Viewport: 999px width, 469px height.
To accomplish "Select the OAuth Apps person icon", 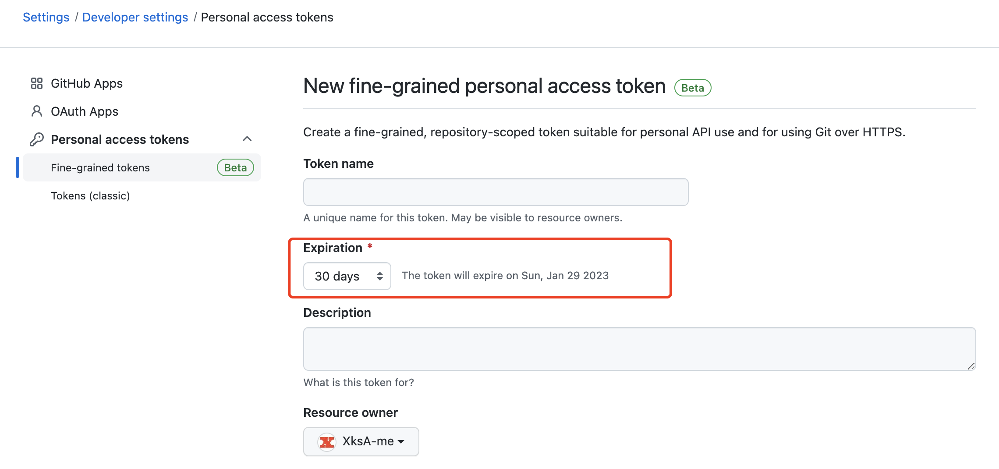I will click(37, 111).
